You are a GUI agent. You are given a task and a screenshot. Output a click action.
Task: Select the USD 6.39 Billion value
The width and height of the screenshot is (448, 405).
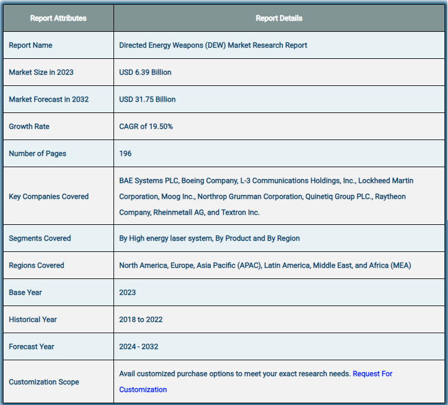[145, 72]
